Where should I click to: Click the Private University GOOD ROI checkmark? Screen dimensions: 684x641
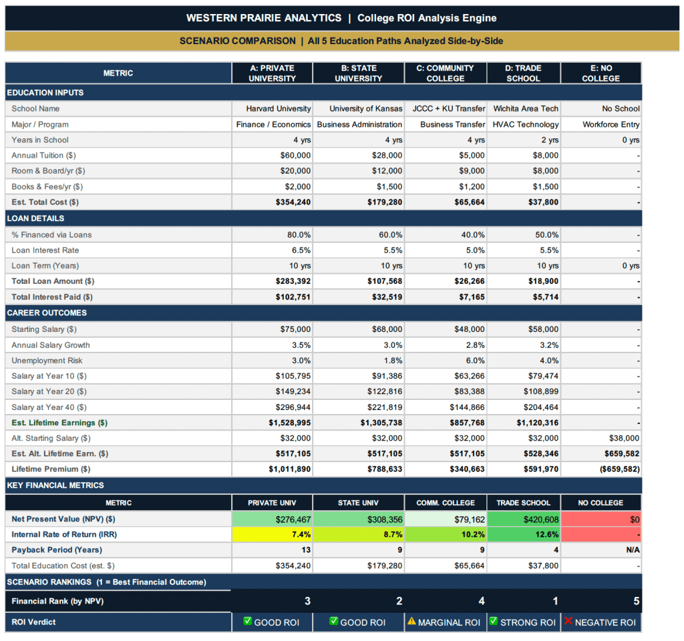coord(247,622)
